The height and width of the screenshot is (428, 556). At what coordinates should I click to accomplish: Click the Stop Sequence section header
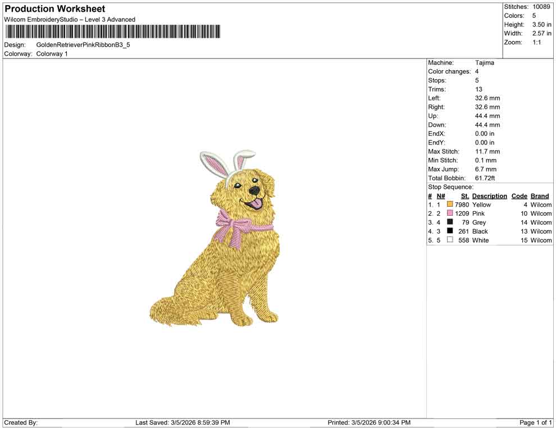450,186
